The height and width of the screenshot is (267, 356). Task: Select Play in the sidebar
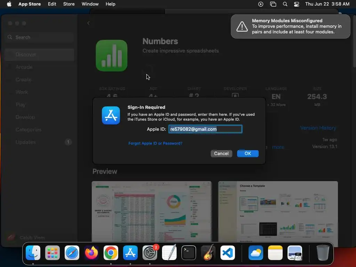(x=39, y=104)
